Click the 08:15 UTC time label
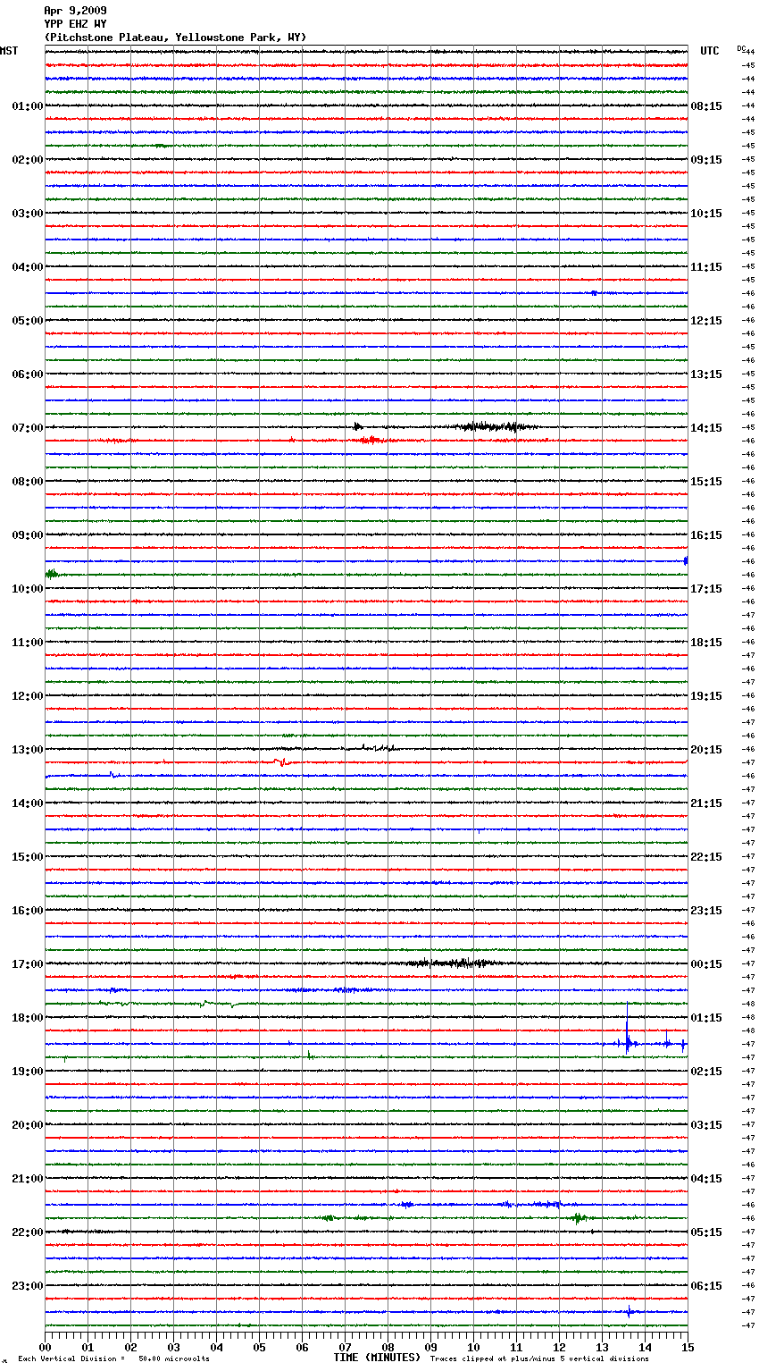Screen dimensions: 759x1371 706,106
